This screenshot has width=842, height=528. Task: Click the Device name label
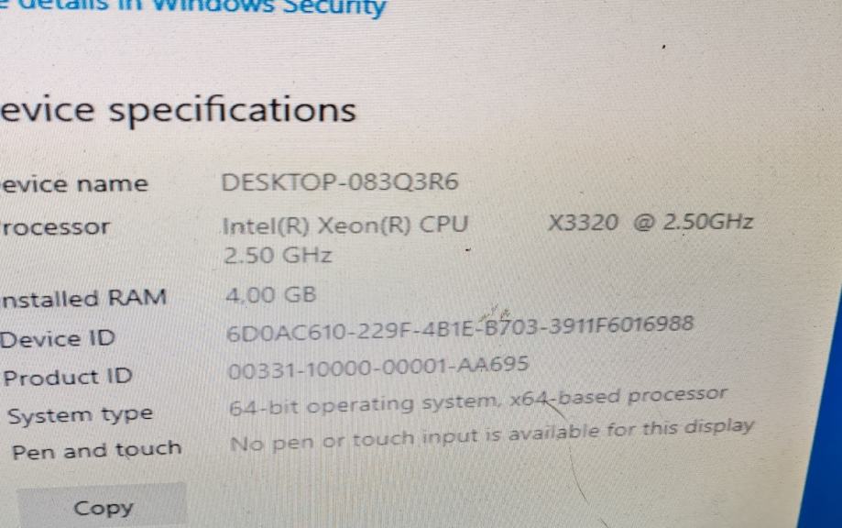pos(74,184)
